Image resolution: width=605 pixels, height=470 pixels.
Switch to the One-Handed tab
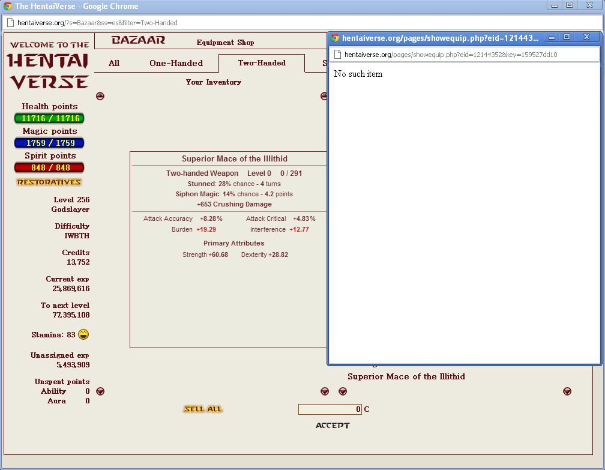(176, 63)
